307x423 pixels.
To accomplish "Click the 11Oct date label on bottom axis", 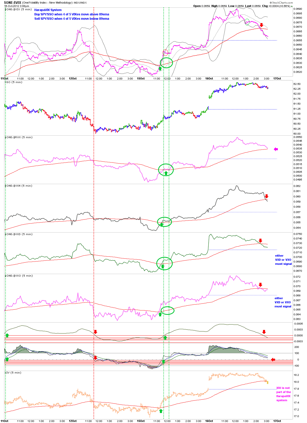I will [x=4, y=421].
